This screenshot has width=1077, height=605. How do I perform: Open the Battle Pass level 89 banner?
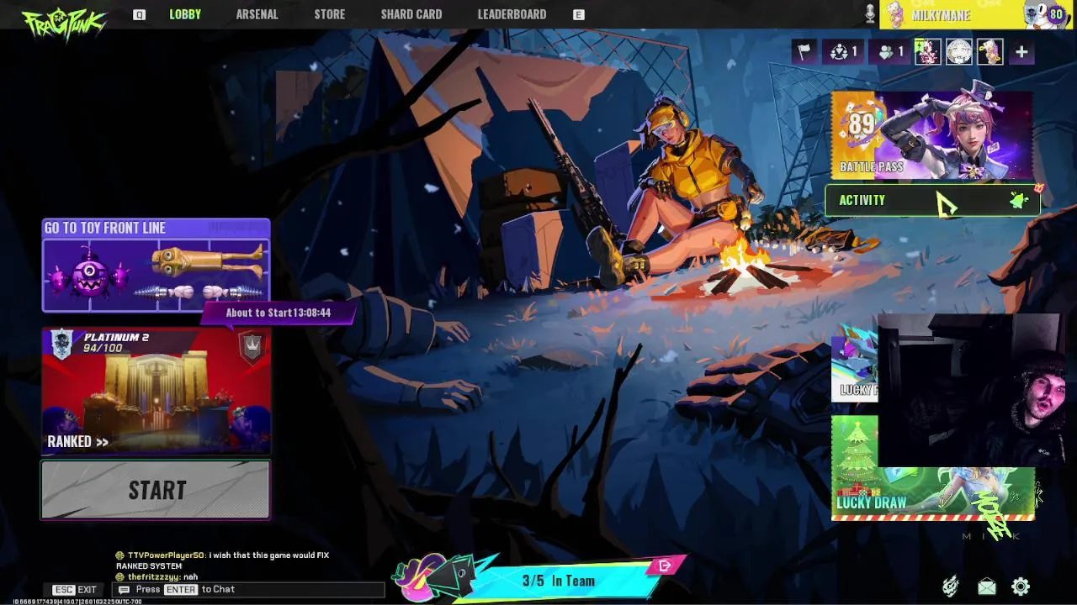tap(931, 135)
